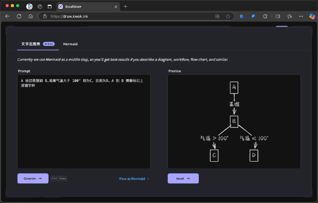Click the address bar showing draw.kwok.ink

pos(127,16)
